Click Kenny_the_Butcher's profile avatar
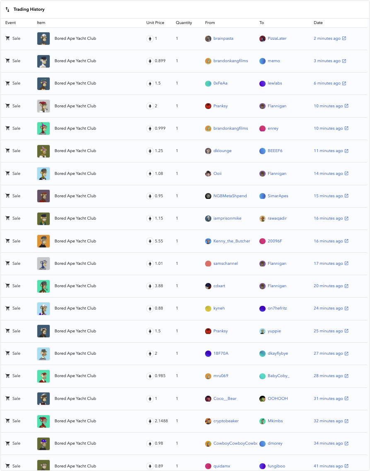This screenshot has width=370, height=472. pyautogui.click(x=208, y=241)
